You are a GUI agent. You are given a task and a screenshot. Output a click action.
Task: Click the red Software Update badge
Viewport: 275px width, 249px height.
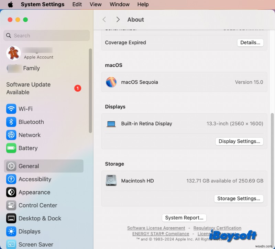(78, 88)
